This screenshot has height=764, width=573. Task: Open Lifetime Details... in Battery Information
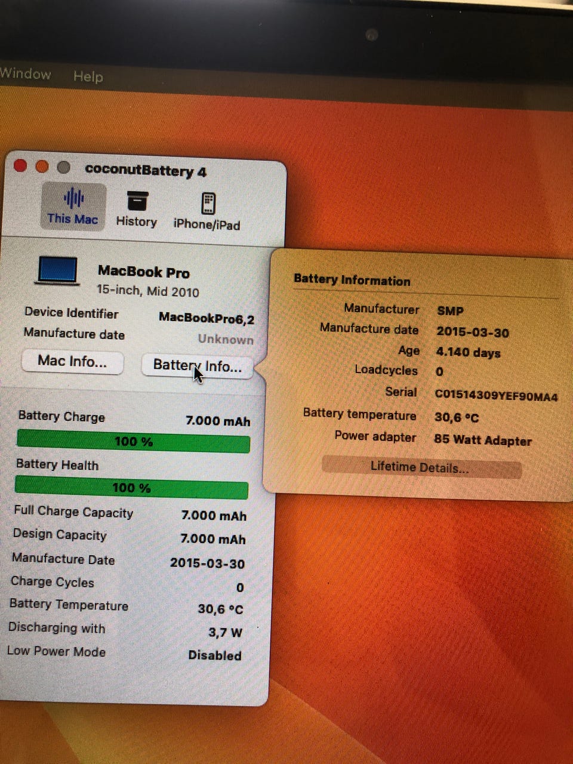(421, 467)
